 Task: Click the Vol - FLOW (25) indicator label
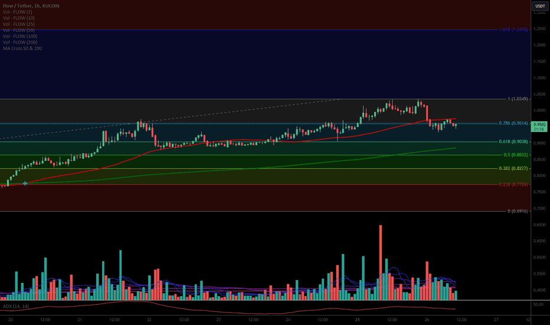(x=19, y=24)
